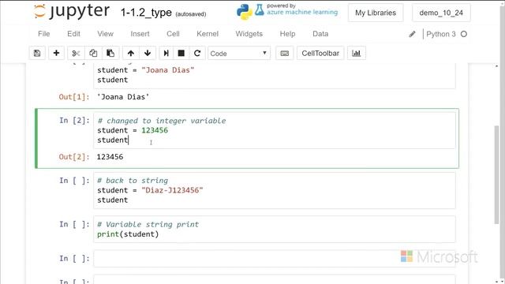Click in the 'Joana Dias' assignment cell
Screen dimensions: 505x284
[275, 76]
